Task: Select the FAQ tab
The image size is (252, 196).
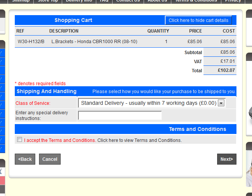Action: coord(104,1)
